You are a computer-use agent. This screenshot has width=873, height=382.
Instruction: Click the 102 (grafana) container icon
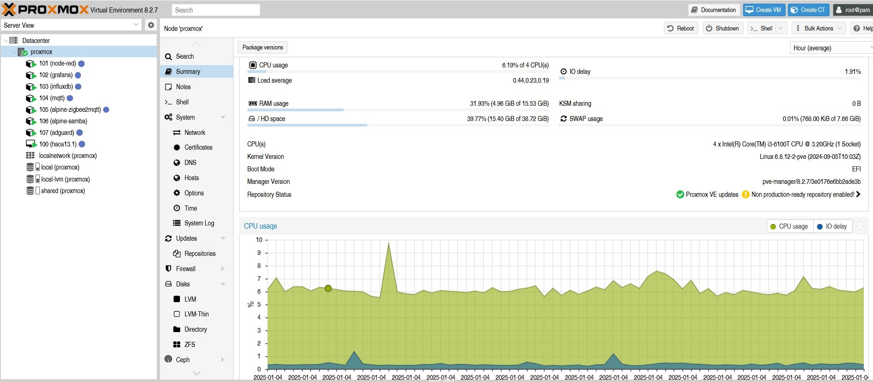31,75
